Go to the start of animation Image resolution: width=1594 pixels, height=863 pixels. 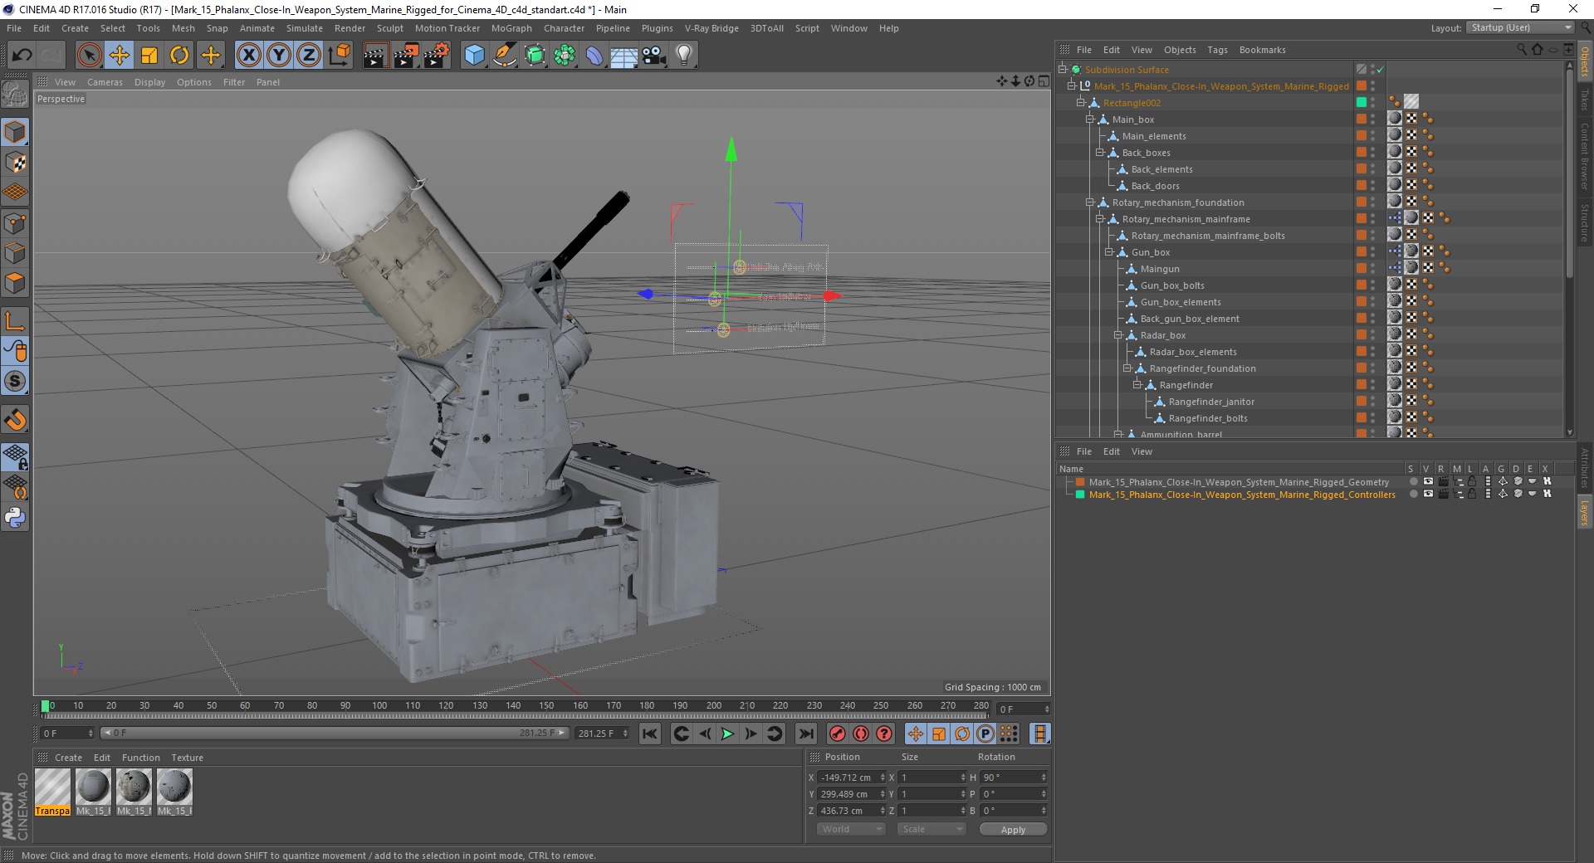coord(650,734)
